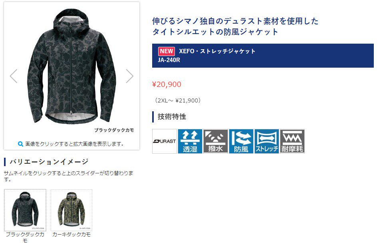379x243 pixels.
Task: Click the magnifier icon below the jacket image
Action: 20,144
